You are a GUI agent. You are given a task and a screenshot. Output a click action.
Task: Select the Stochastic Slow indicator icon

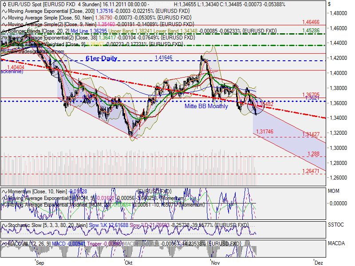click(4, 225)
